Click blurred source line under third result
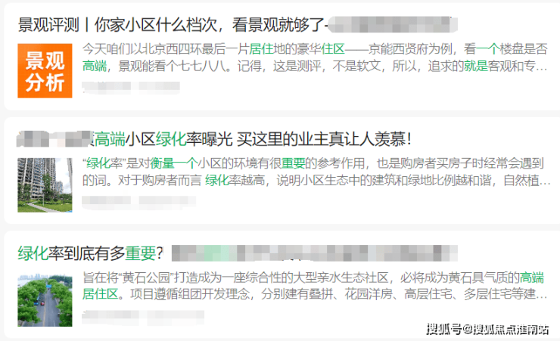Image resolution: width=560 pixels, height=341 pixels. pyautogui.click(x=143, y=317)
